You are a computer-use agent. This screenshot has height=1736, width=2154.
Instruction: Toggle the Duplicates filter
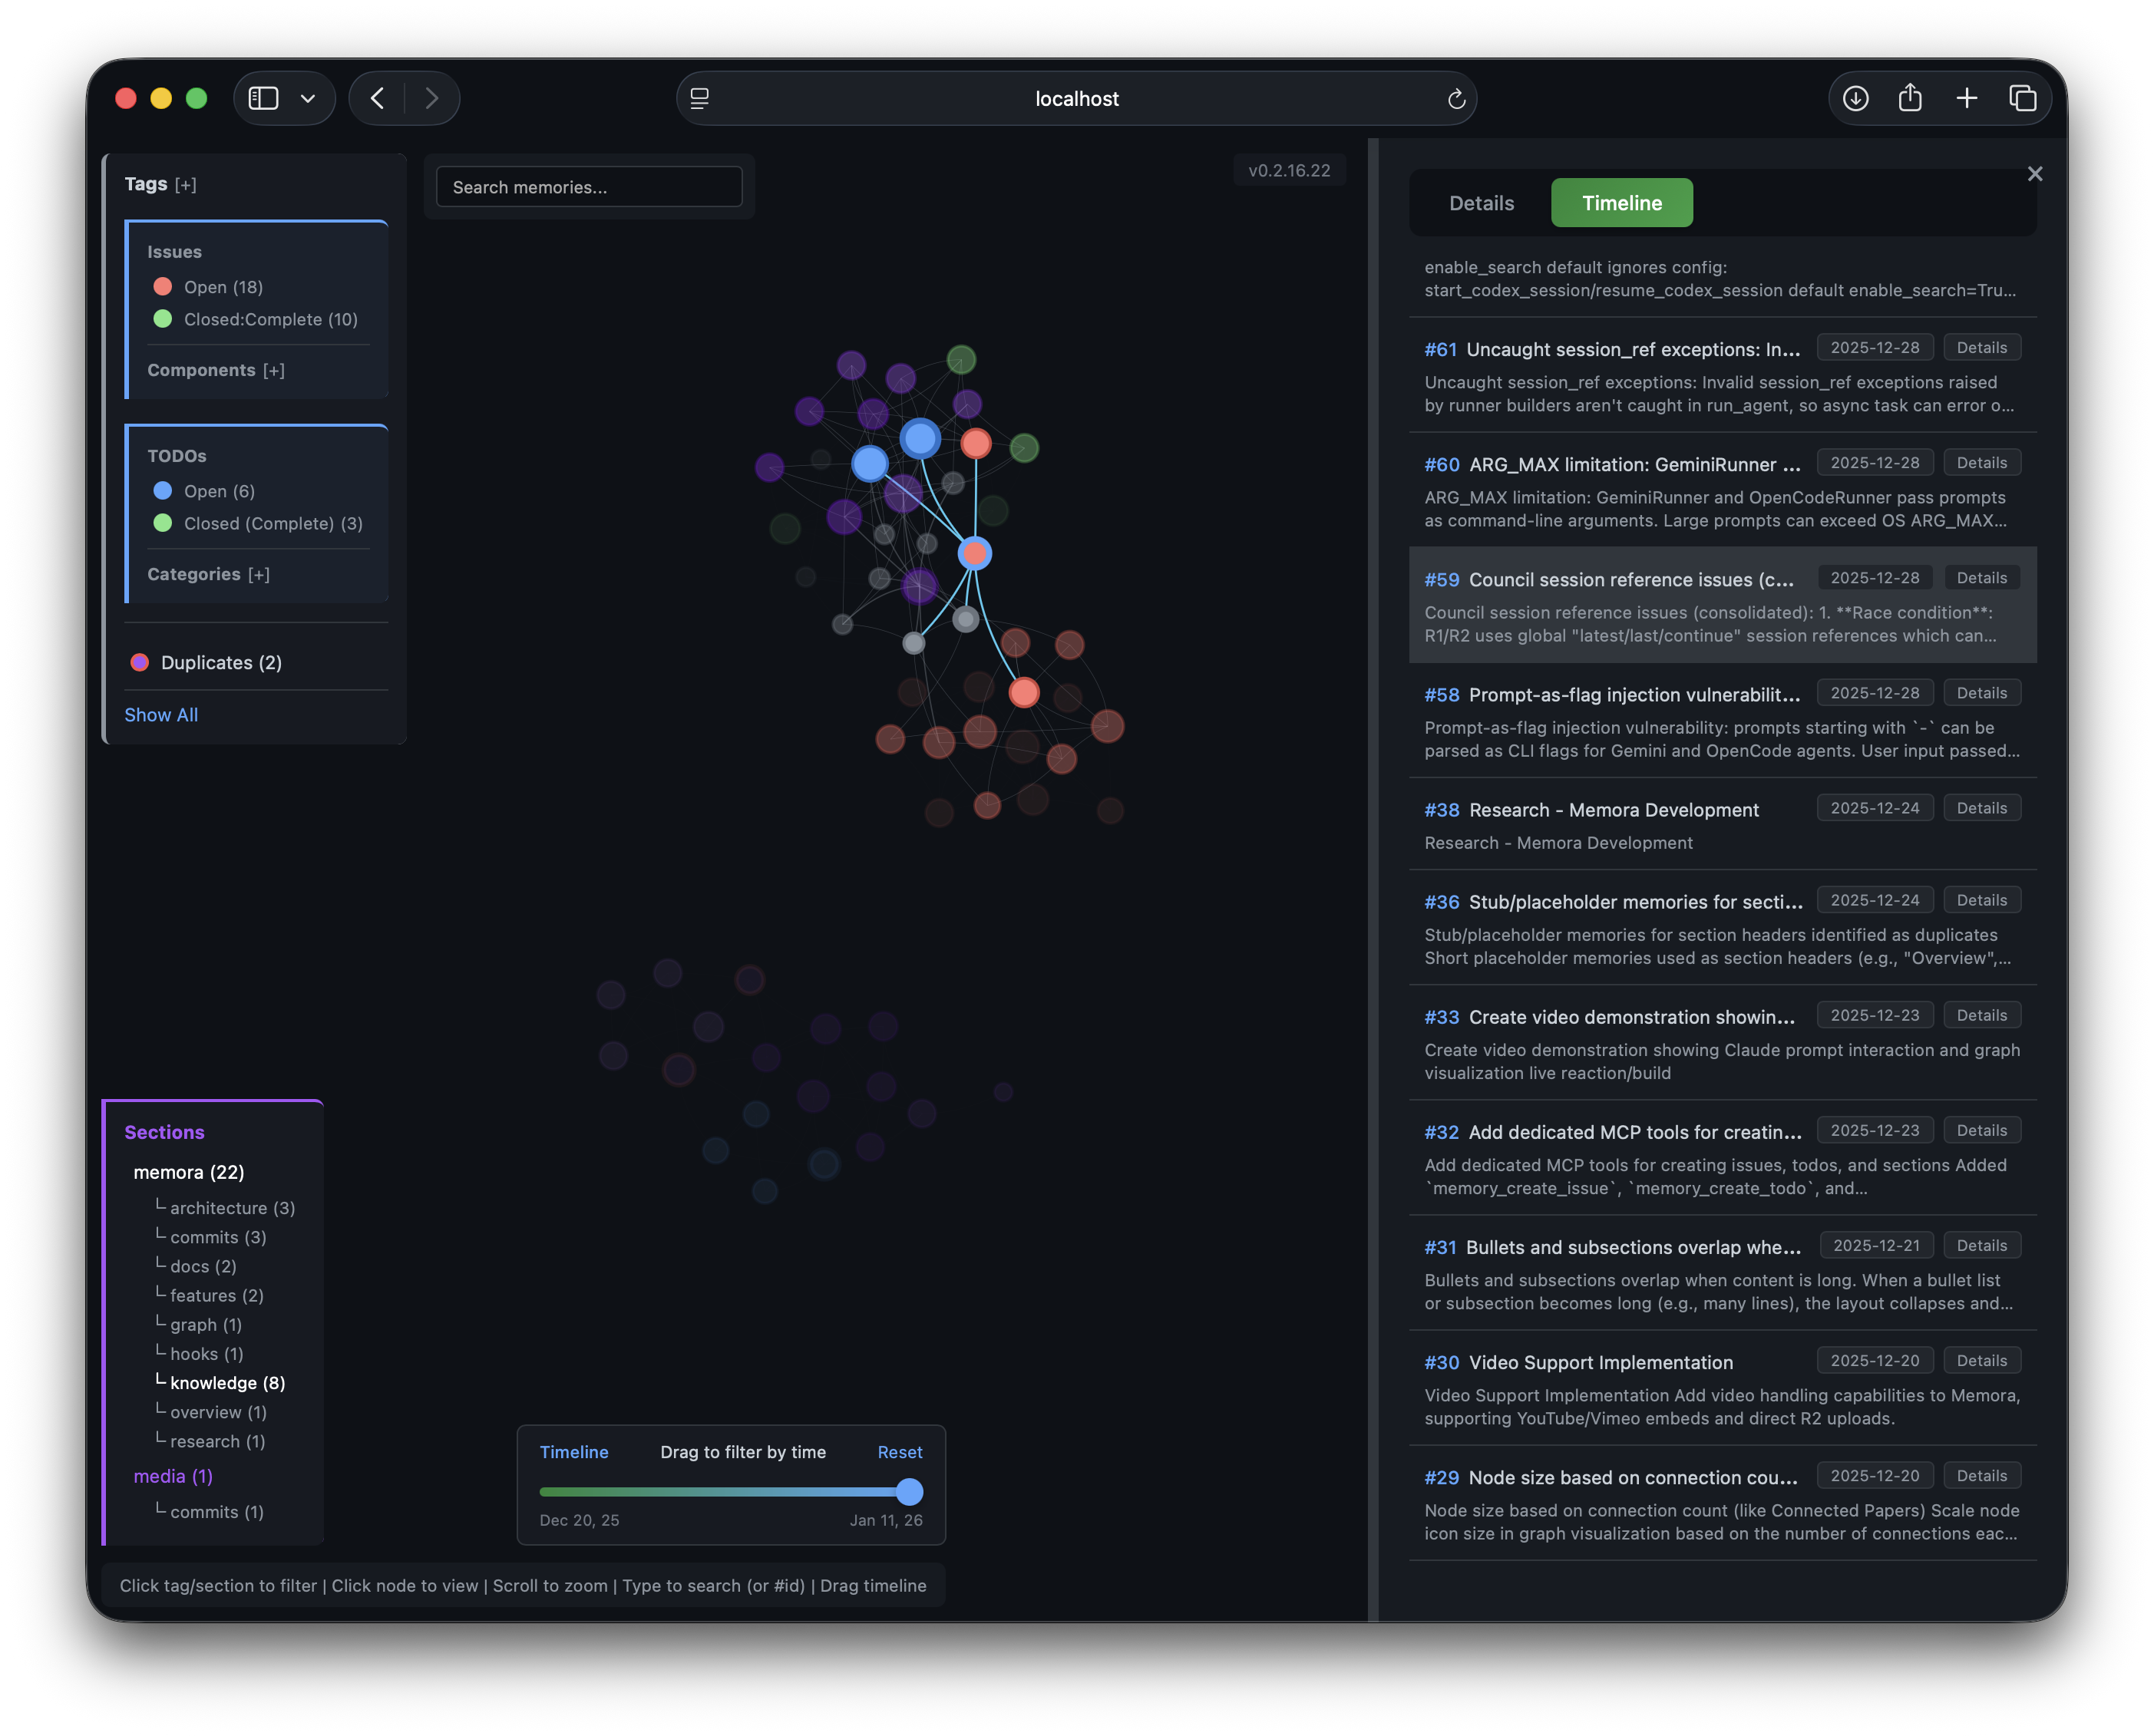click(139, 662)
